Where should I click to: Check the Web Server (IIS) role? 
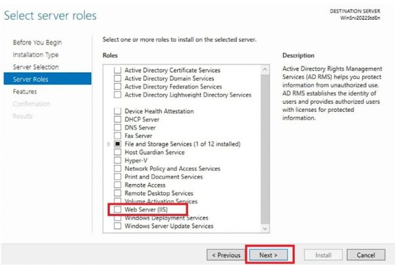click(118, 210)
